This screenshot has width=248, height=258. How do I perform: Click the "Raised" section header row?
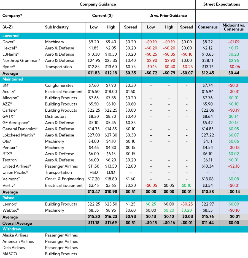9,198
